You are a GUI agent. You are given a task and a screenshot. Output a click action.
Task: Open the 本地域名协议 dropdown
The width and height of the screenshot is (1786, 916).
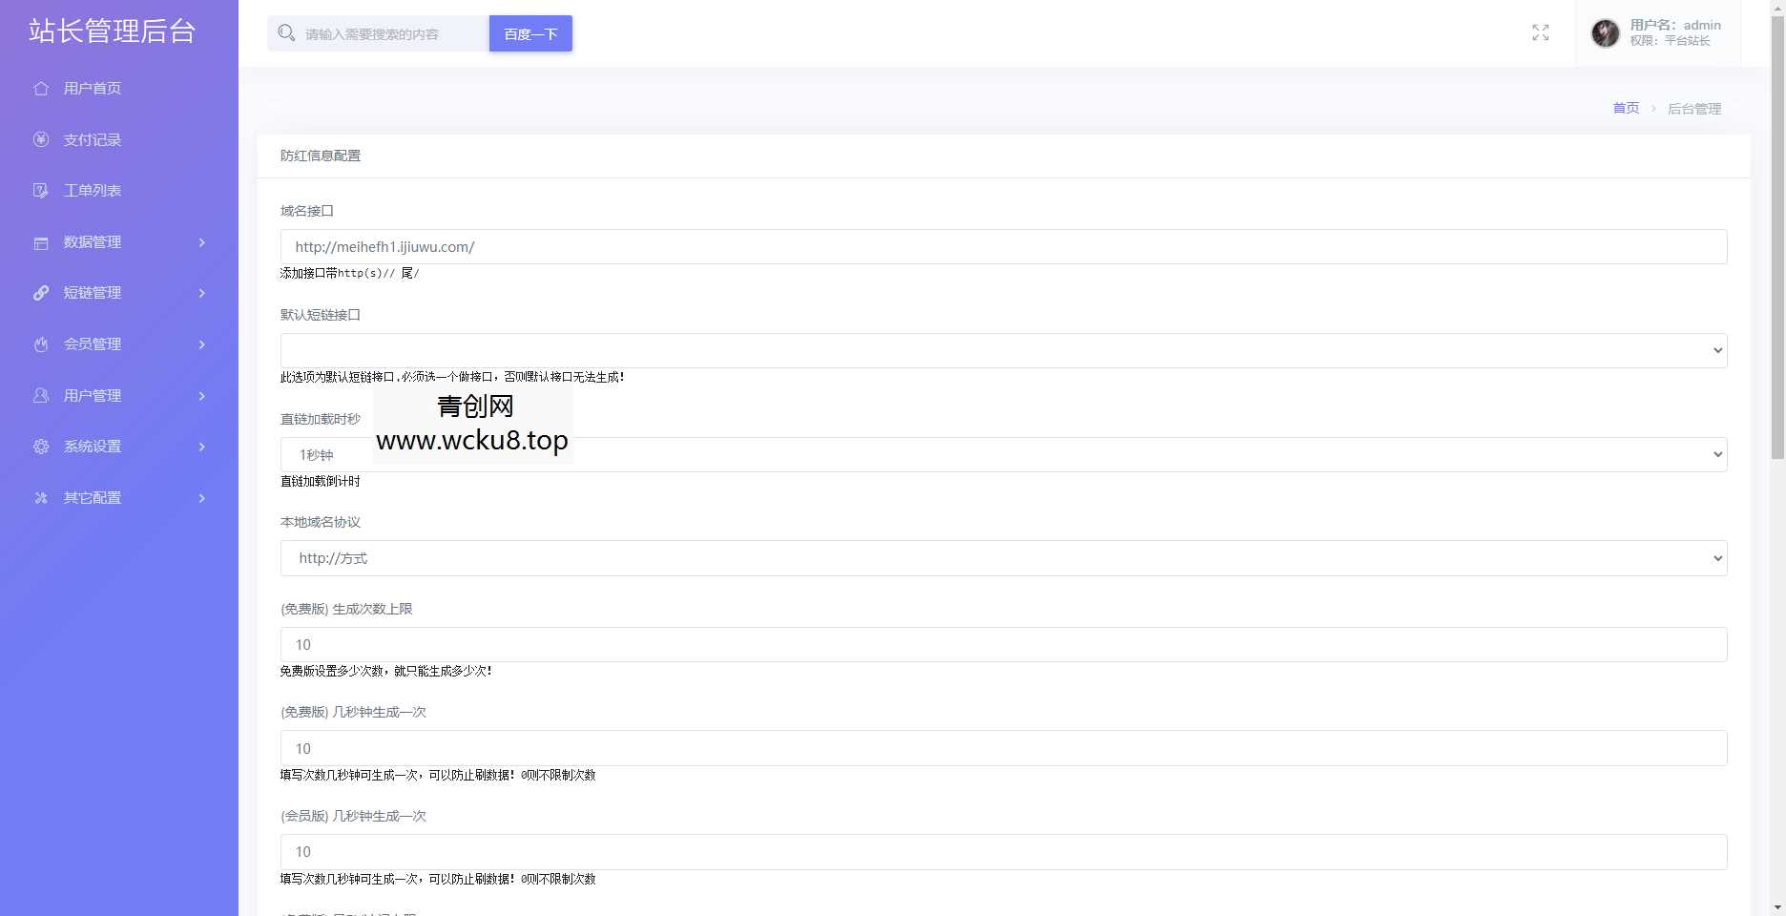click(x=1003, y=558)
